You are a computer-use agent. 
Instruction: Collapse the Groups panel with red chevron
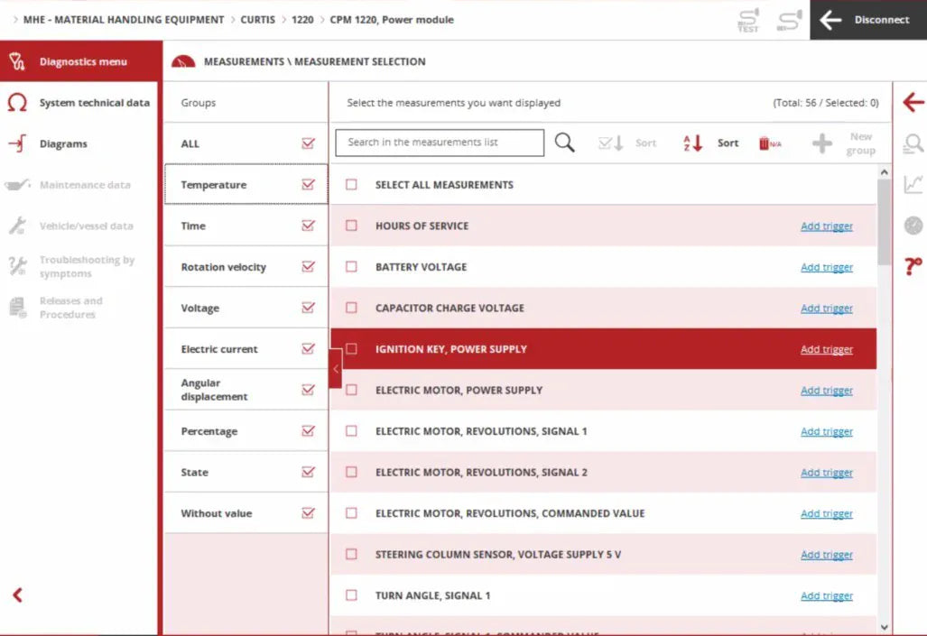[336, 369]
